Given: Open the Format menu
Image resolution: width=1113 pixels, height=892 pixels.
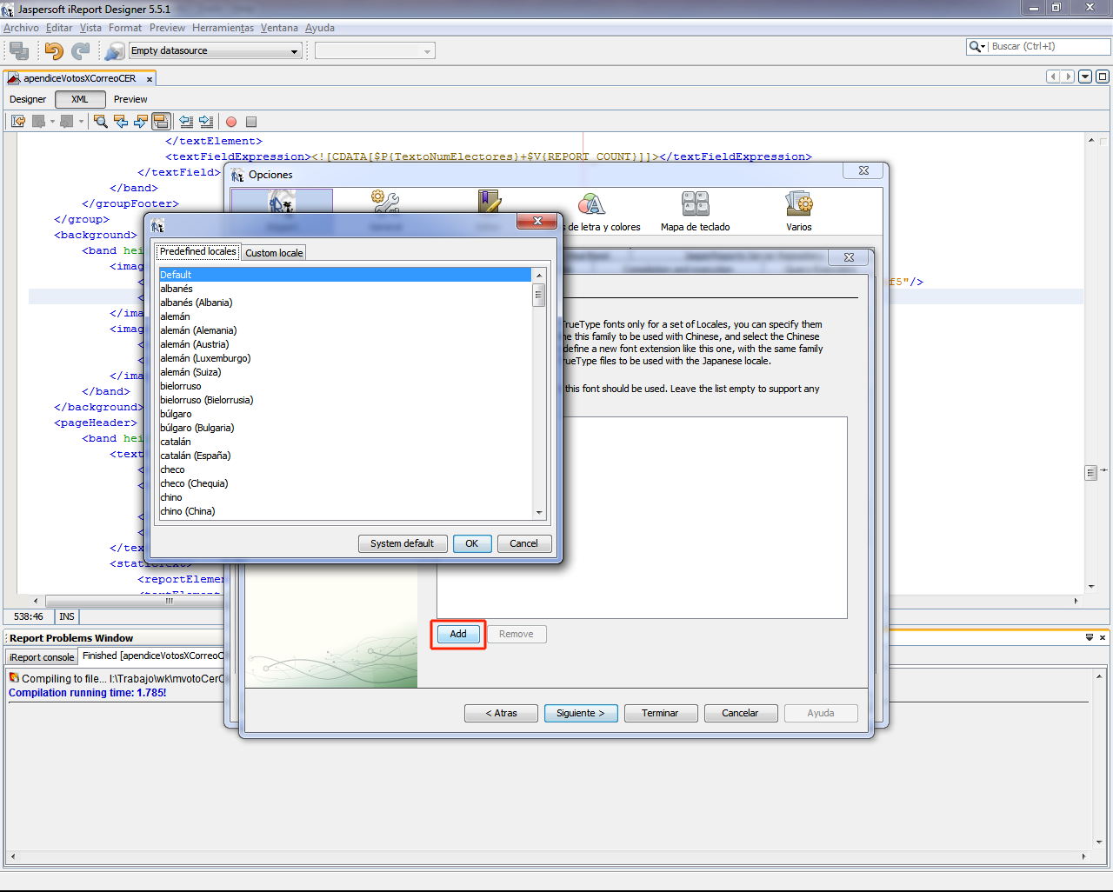Looking at the screenshot, I should pyautogui.click(x=125, y=28).
